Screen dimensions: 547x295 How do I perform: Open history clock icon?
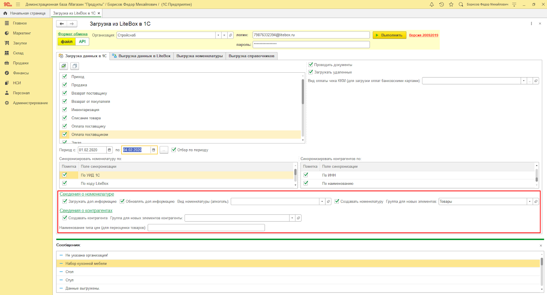441,4
